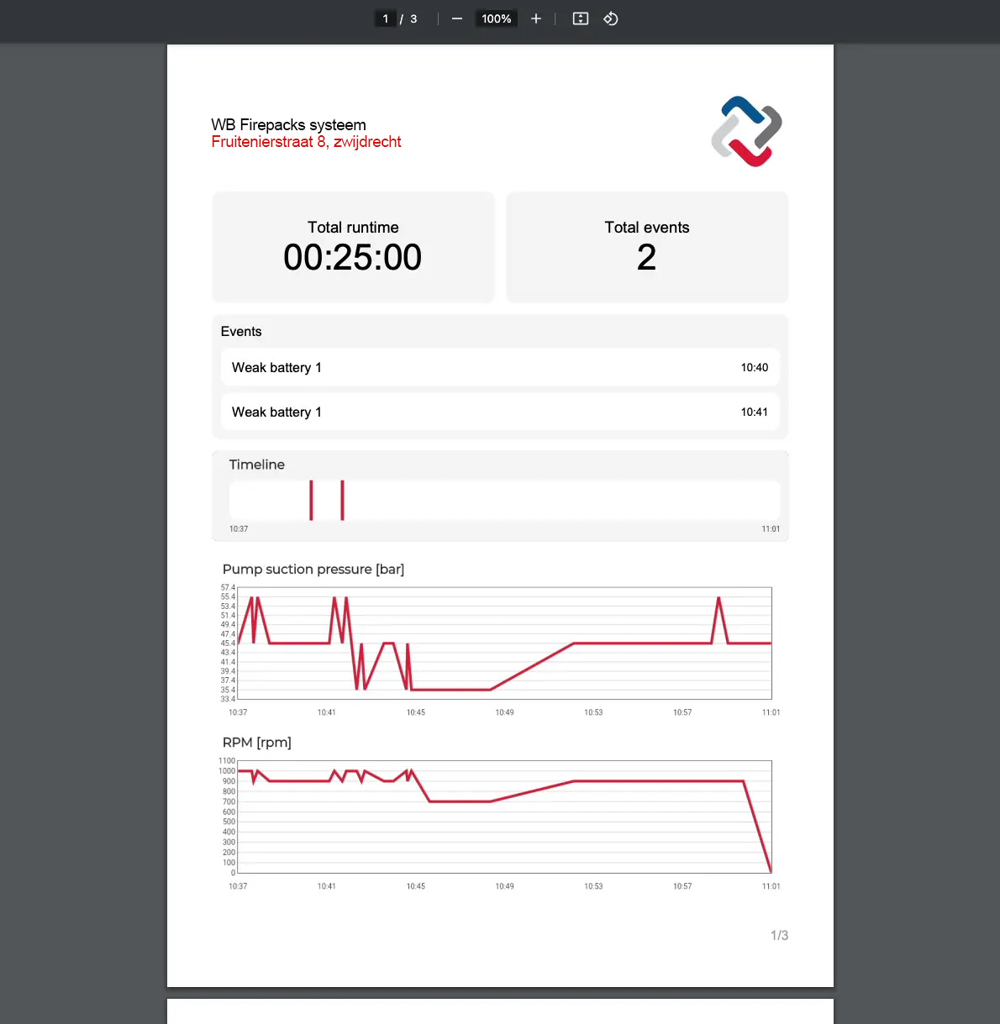Click the timeline start label 10:37

point(239,529)
